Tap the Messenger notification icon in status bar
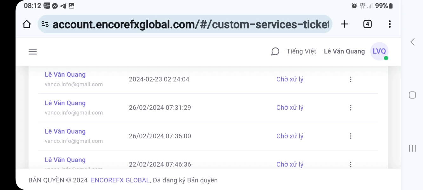Image resolution: width=423 pixels, height=190 pixels. pos(55,6)
